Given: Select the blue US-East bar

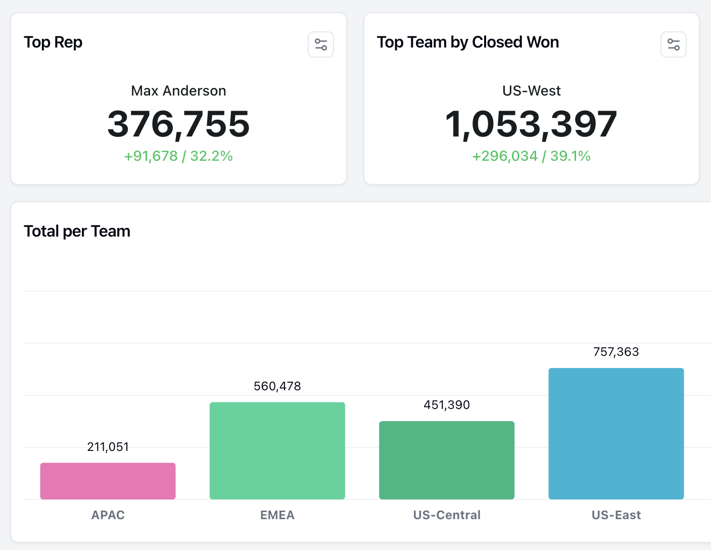Looking at the screenshot, I should tap(615, 433).
